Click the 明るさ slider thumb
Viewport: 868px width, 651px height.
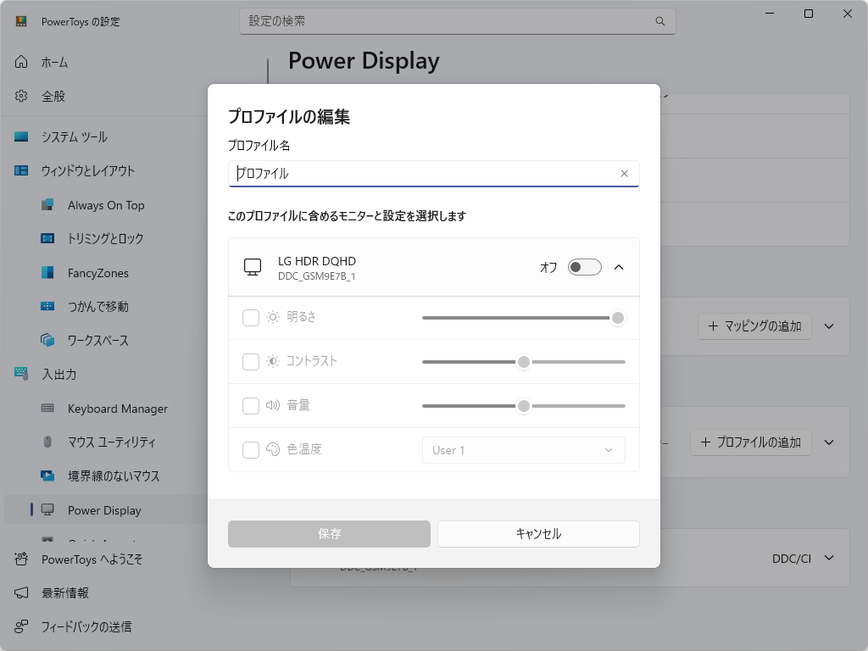coord(618,318)
